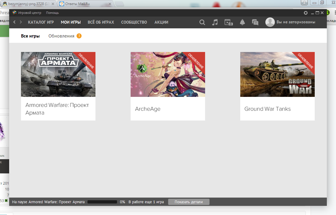Viewport: 336px width, 215px height.
Task: Click the updates count badge
Action: click(x=79, y=36)
